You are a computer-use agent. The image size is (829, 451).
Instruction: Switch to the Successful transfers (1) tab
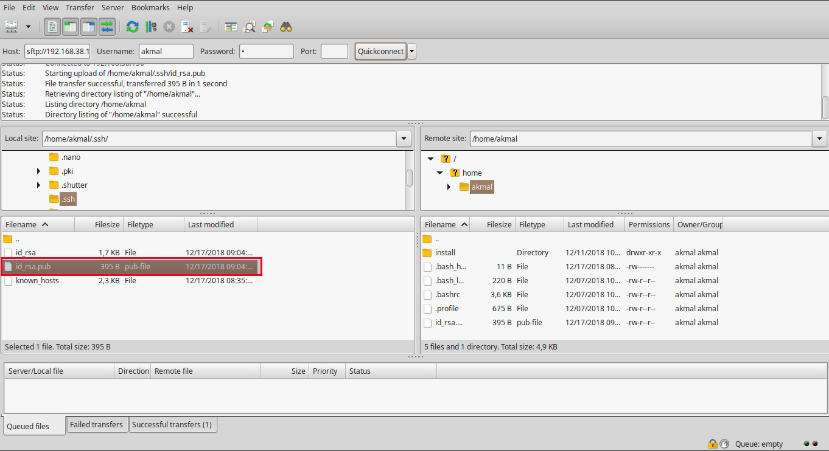172,425
